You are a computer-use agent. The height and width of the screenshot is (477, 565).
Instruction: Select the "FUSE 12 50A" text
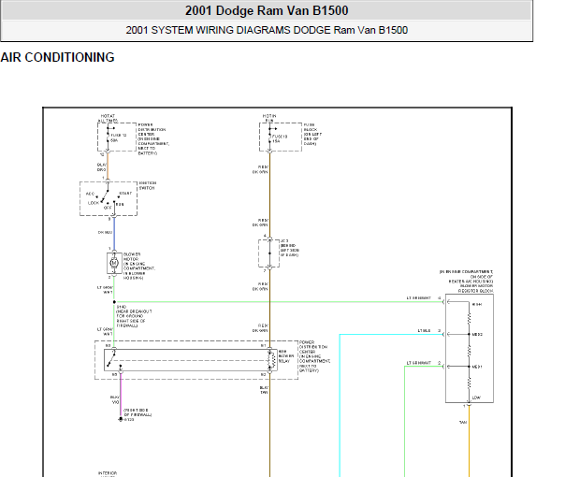[118, 138]
